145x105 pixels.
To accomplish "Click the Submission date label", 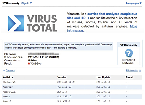I will (x=14, y=57).
